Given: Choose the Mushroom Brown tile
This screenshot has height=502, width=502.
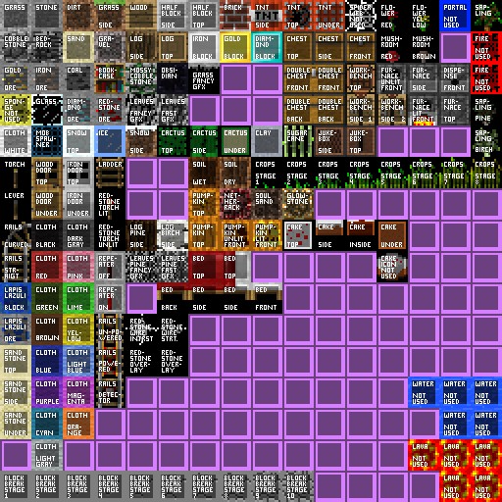Looking at the screenshot, I should point(424,47).
